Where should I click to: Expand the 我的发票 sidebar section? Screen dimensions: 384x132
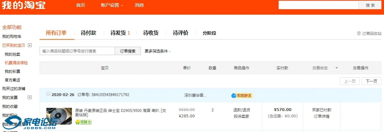coord(30,98)
